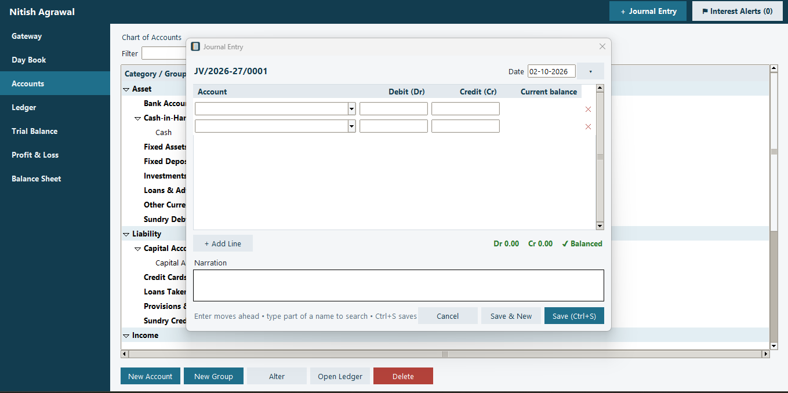Click the Alter button
This screenshot has width=788, height=393.
[x=277, y=376]
